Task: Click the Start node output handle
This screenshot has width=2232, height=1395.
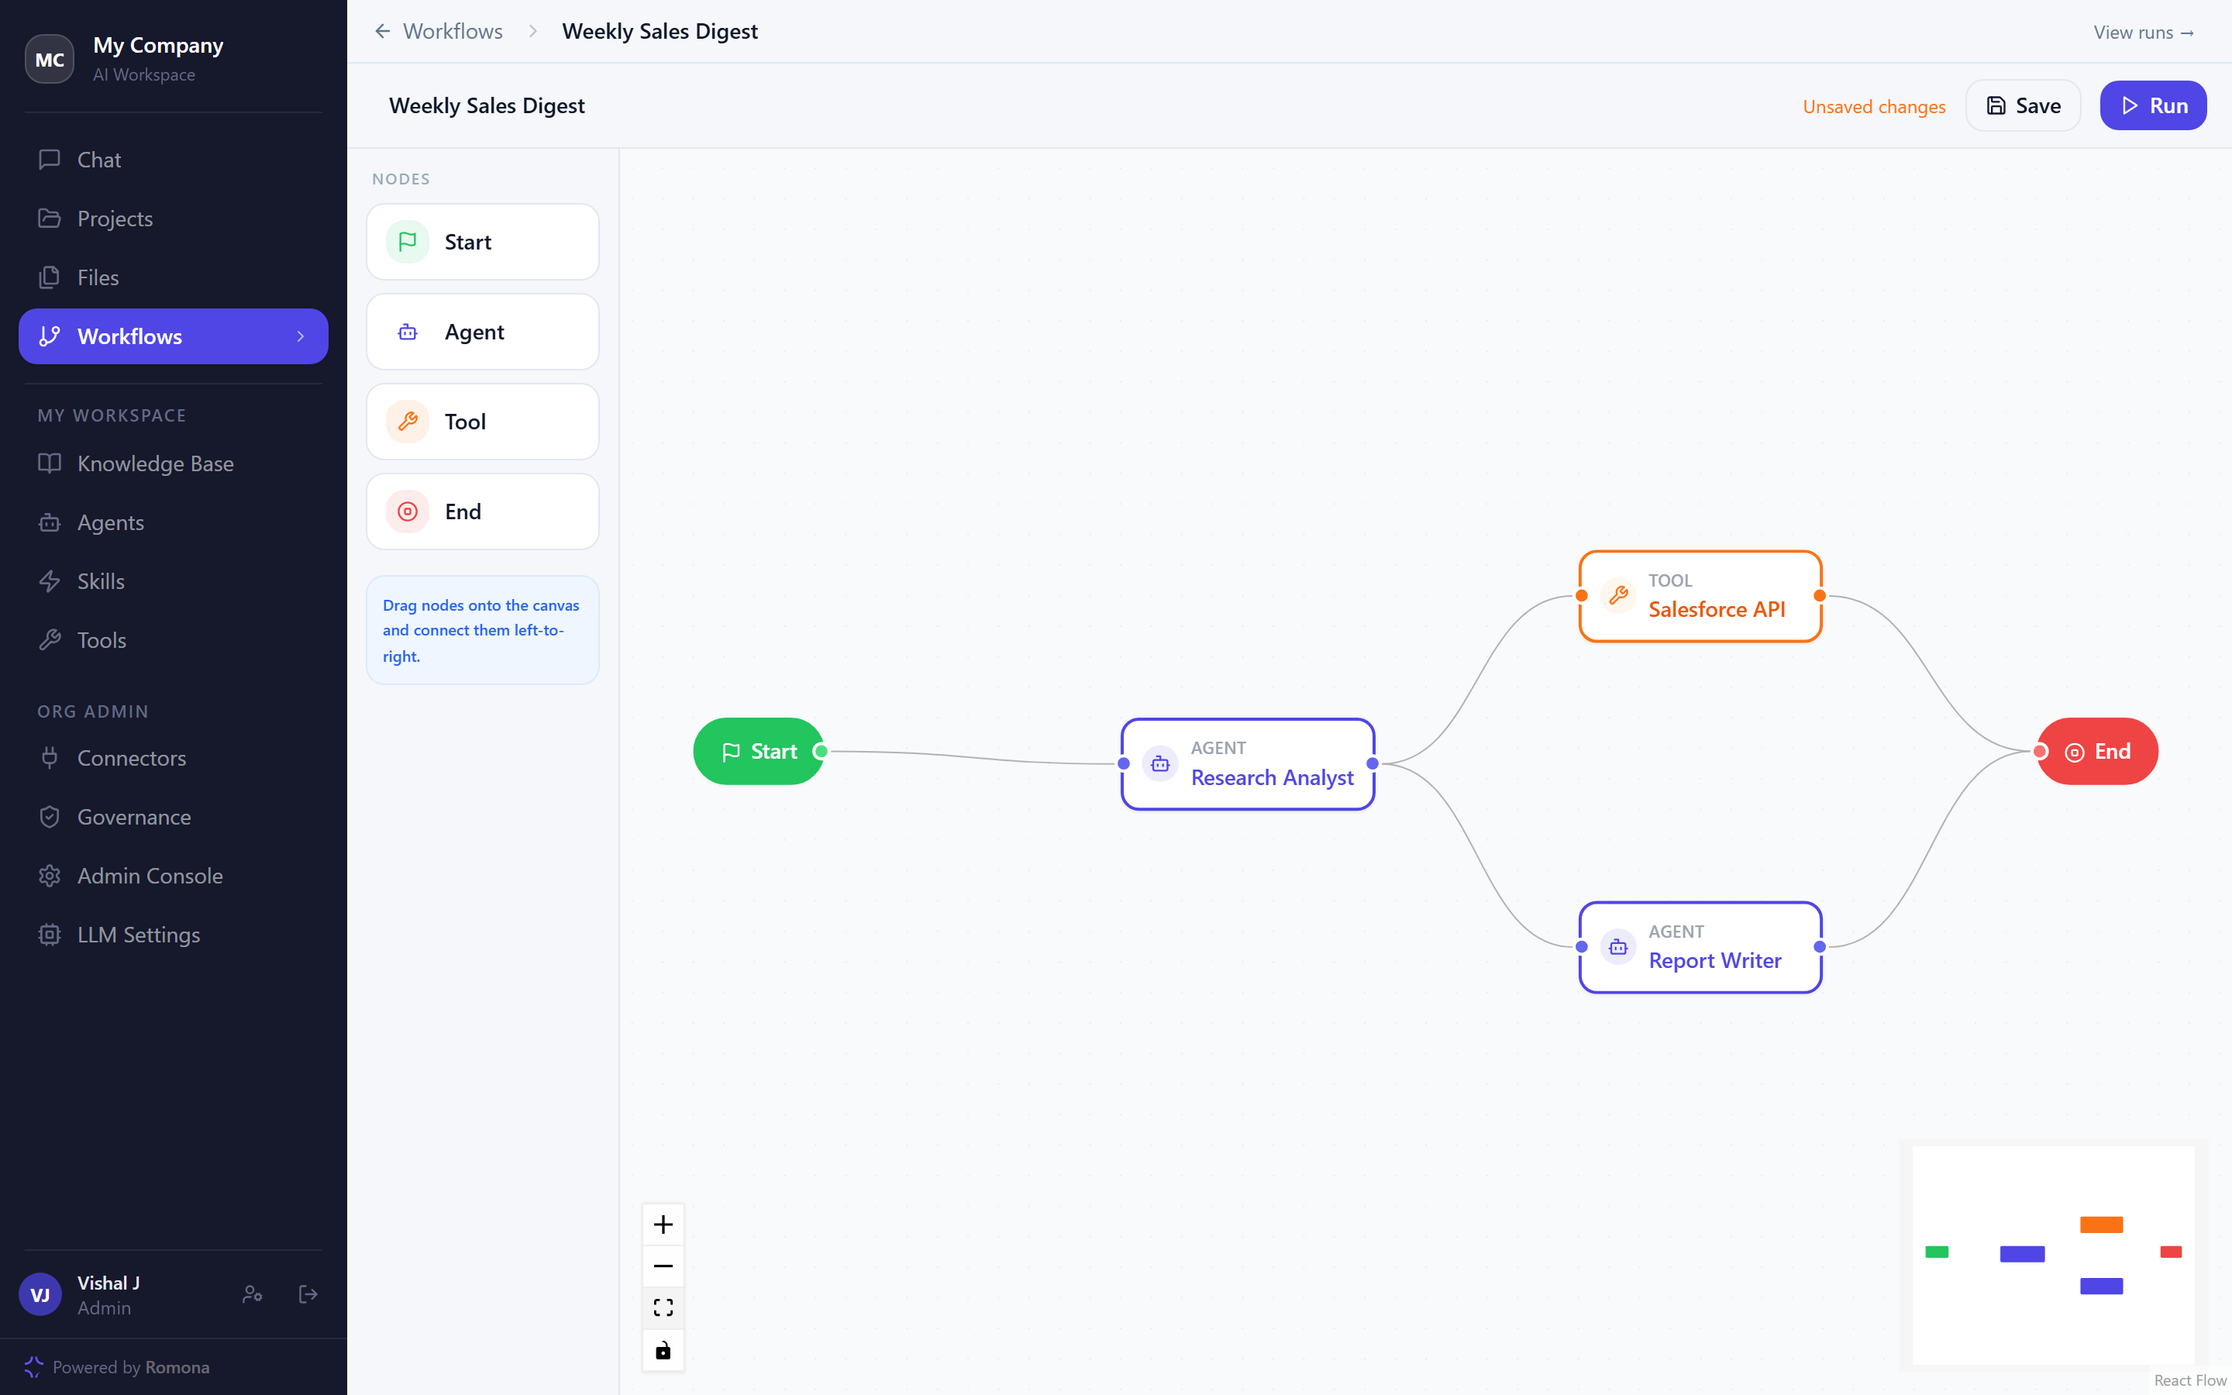Action: pos(821,752)
